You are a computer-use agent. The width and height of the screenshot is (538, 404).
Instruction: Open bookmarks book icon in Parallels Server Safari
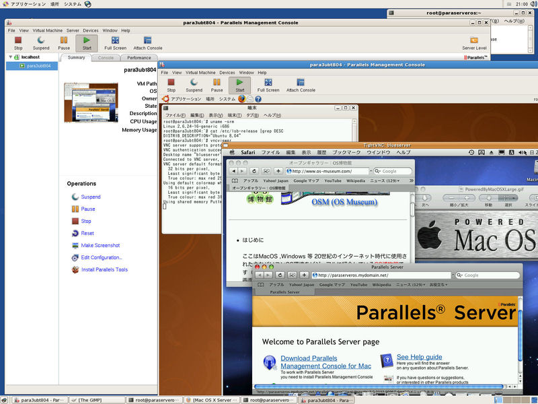click(261, 285)
